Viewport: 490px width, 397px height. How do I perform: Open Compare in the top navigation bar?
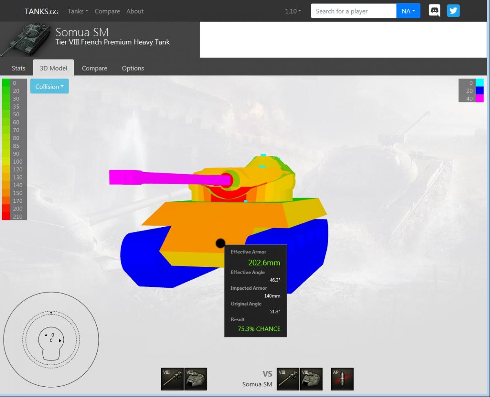click(107, 11)
